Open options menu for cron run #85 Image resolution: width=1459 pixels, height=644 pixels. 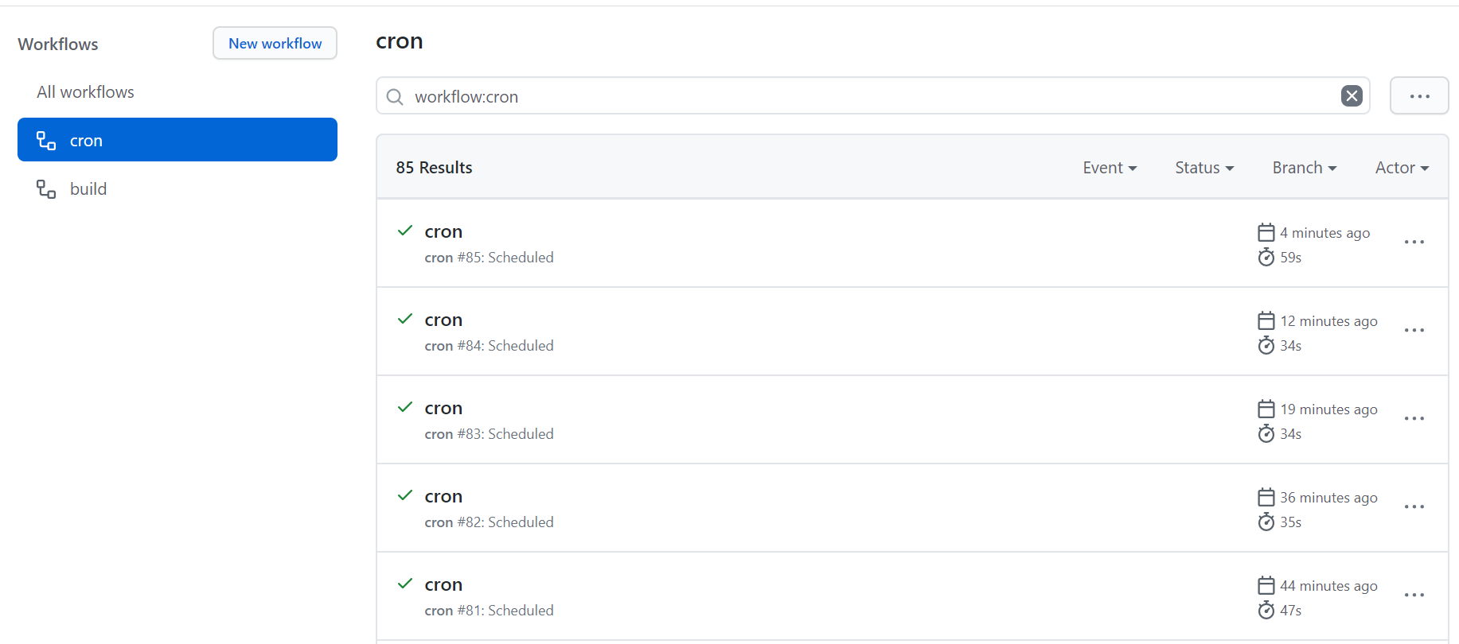[1414, 242]
